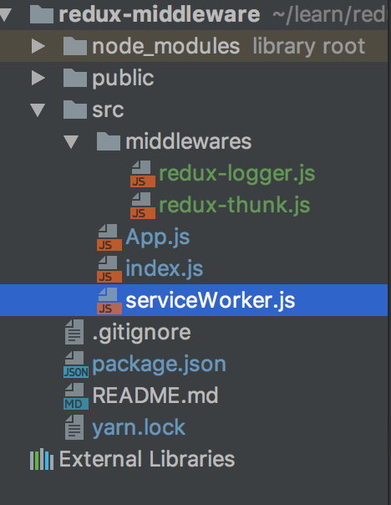This screenshot has width=391, height=505.
Task: Click the 'library root' label text
Action: pos(308,47)
